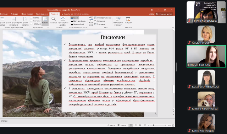Switch to Reading view in status bar

pos(140,125)
